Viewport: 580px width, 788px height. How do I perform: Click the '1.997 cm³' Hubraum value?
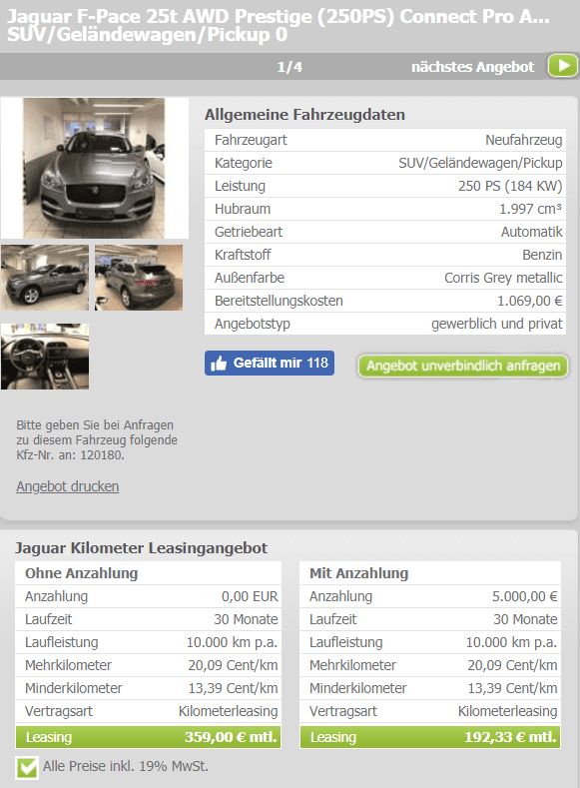(530, 209)
